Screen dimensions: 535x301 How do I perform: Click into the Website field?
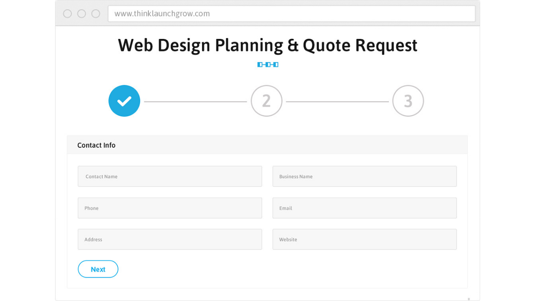[x=364, y=240]
